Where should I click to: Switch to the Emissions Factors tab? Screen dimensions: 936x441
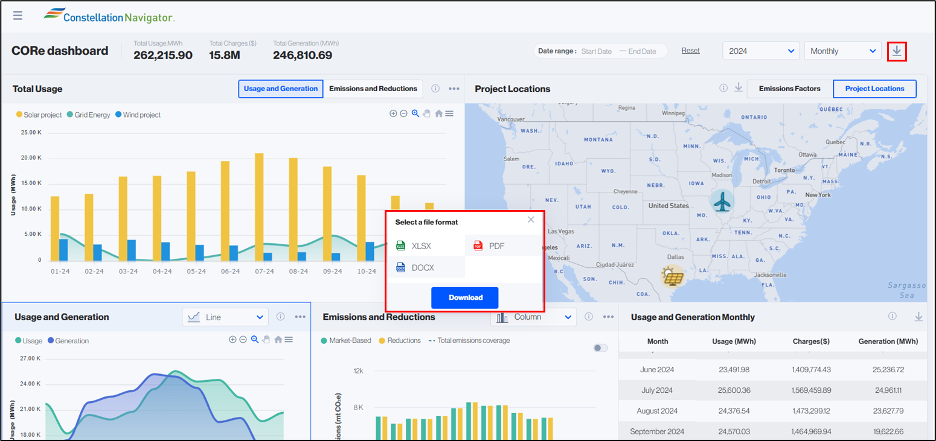(790, 89)
